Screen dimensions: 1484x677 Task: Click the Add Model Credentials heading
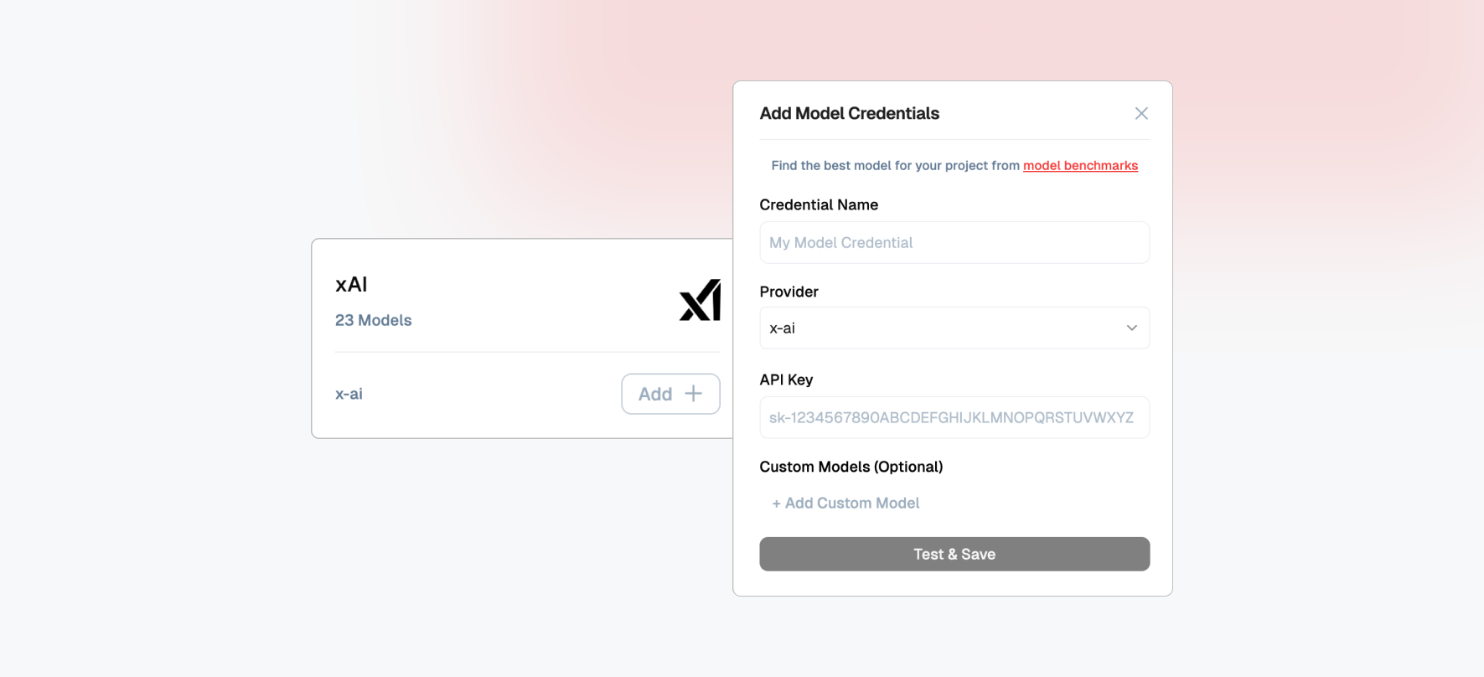point(849,113)
